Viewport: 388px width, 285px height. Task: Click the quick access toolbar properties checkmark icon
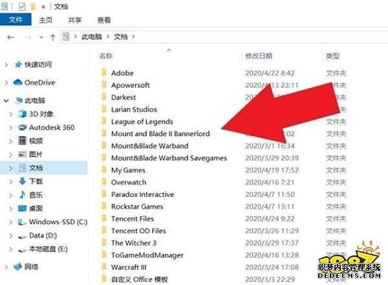(22, 6)
